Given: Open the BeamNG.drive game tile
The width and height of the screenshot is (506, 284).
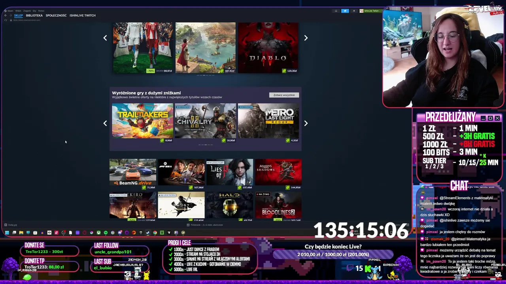Looking at the screenshot, I should tap(133, 174).
